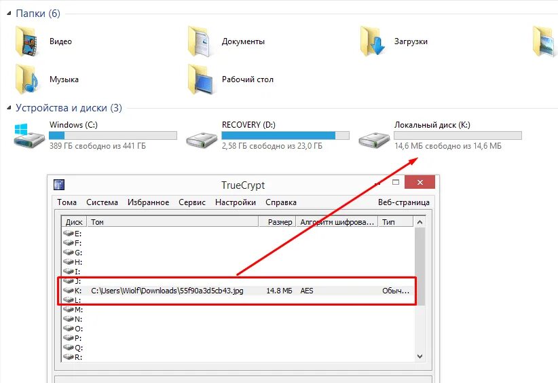Select drive slot H: in TrueCrypt list

73,262
